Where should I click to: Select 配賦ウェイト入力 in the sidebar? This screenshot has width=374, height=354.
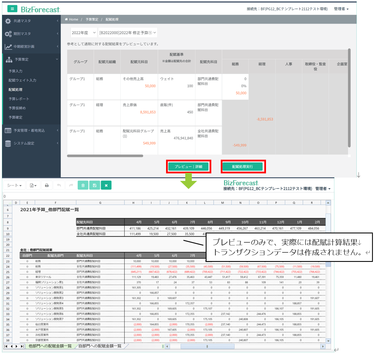22,80
